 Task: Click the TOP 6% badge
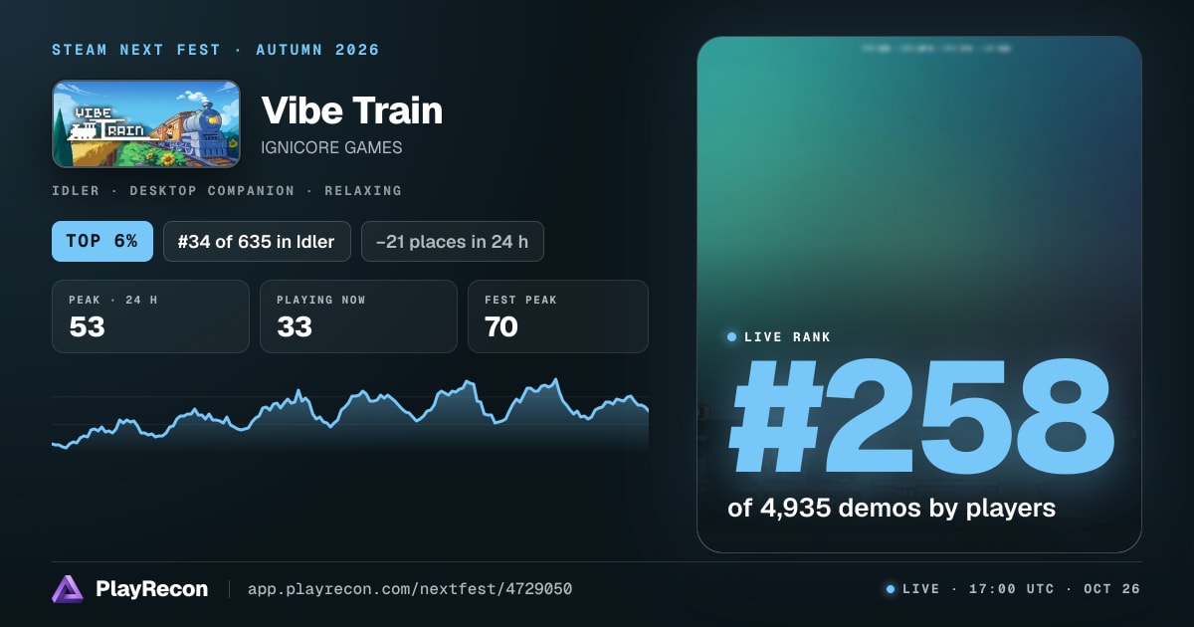[102, 242]
